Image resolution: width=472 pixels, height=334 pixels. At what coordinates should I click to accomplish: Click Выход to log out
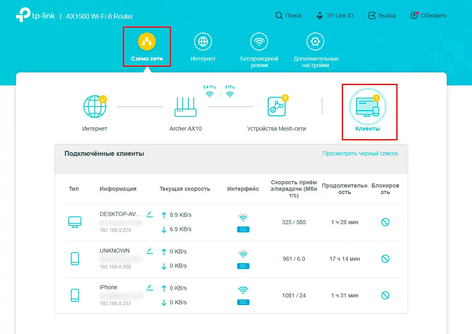pyautogui.click(x=382, y=15)
